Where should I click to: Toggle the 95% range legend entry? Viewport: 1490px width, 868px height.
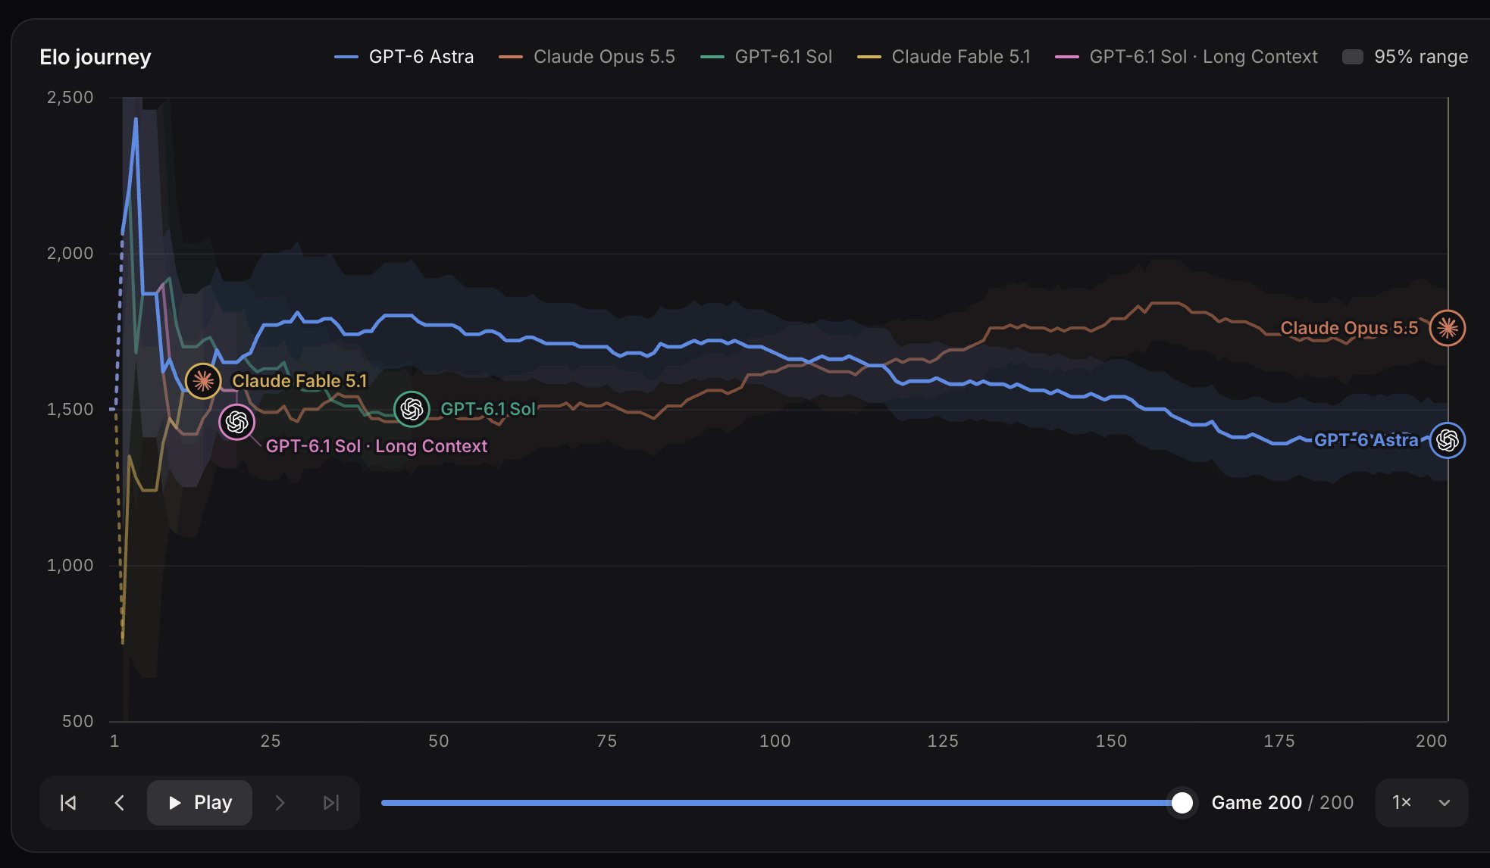pos(1405,57)
